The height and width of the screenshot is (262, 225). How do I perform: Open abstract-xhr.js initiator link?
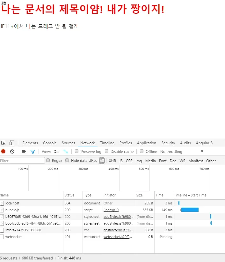(x=118, y=230)
